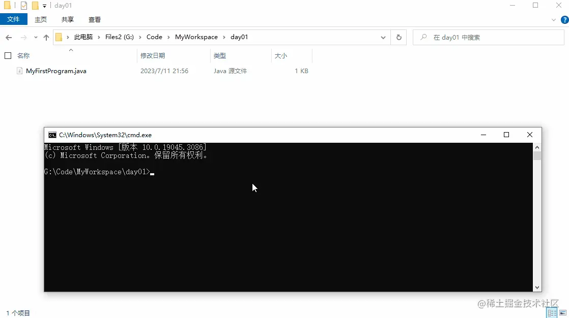Open the 文件 menu tab
The width and height of the screenshot is (569, 318).
coord(13,19)
